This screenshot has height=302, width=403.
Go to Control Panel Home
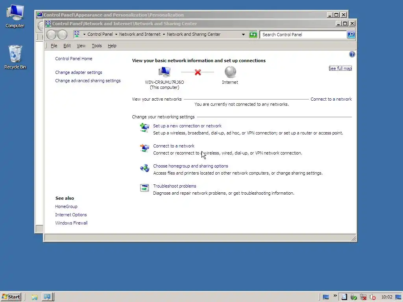tap(74, 59)
